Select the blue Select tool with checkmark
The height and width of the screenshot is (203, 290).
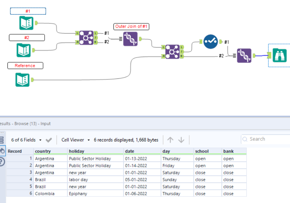211,41
